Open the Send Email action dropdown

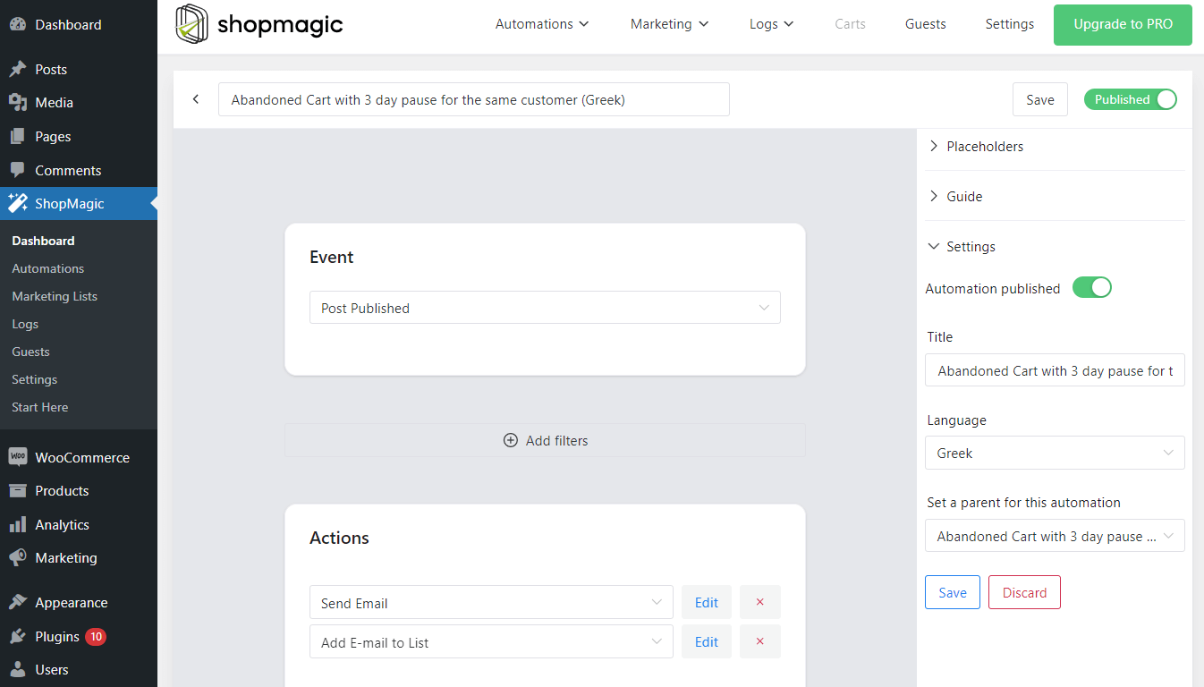[491, 602]
